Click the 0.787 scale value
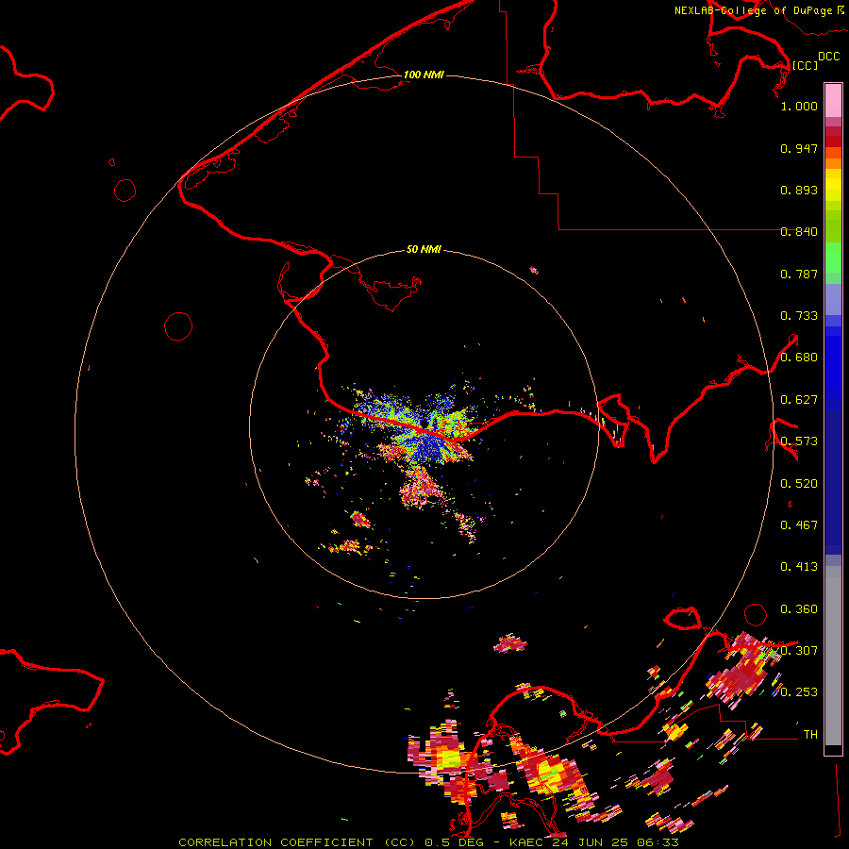 [799, 274]
